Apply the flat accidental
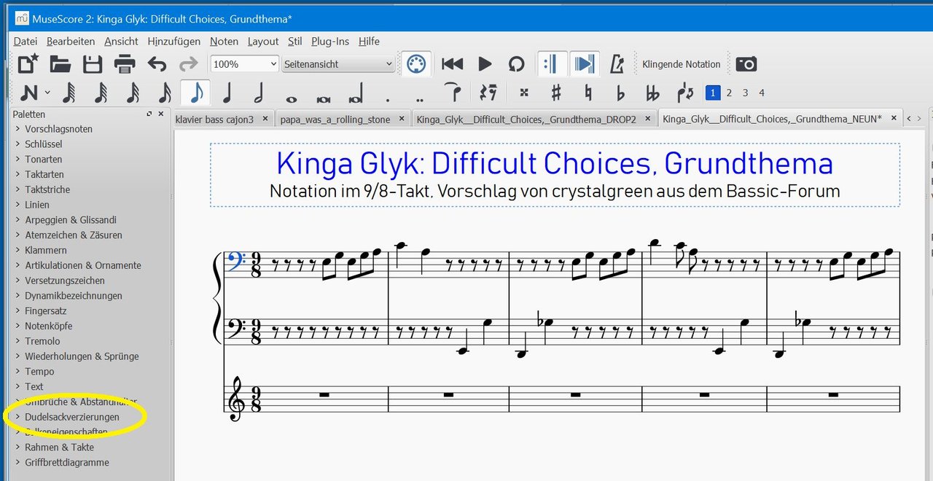 pyautogui.click(x=621, y=93)
